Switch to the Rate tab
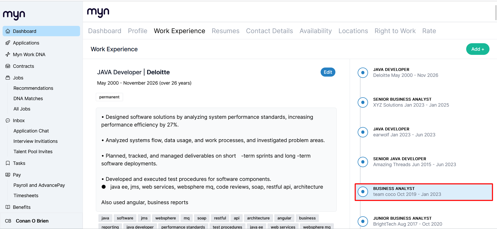The width and height of the screenshot is (497, 229). [429, 31]
